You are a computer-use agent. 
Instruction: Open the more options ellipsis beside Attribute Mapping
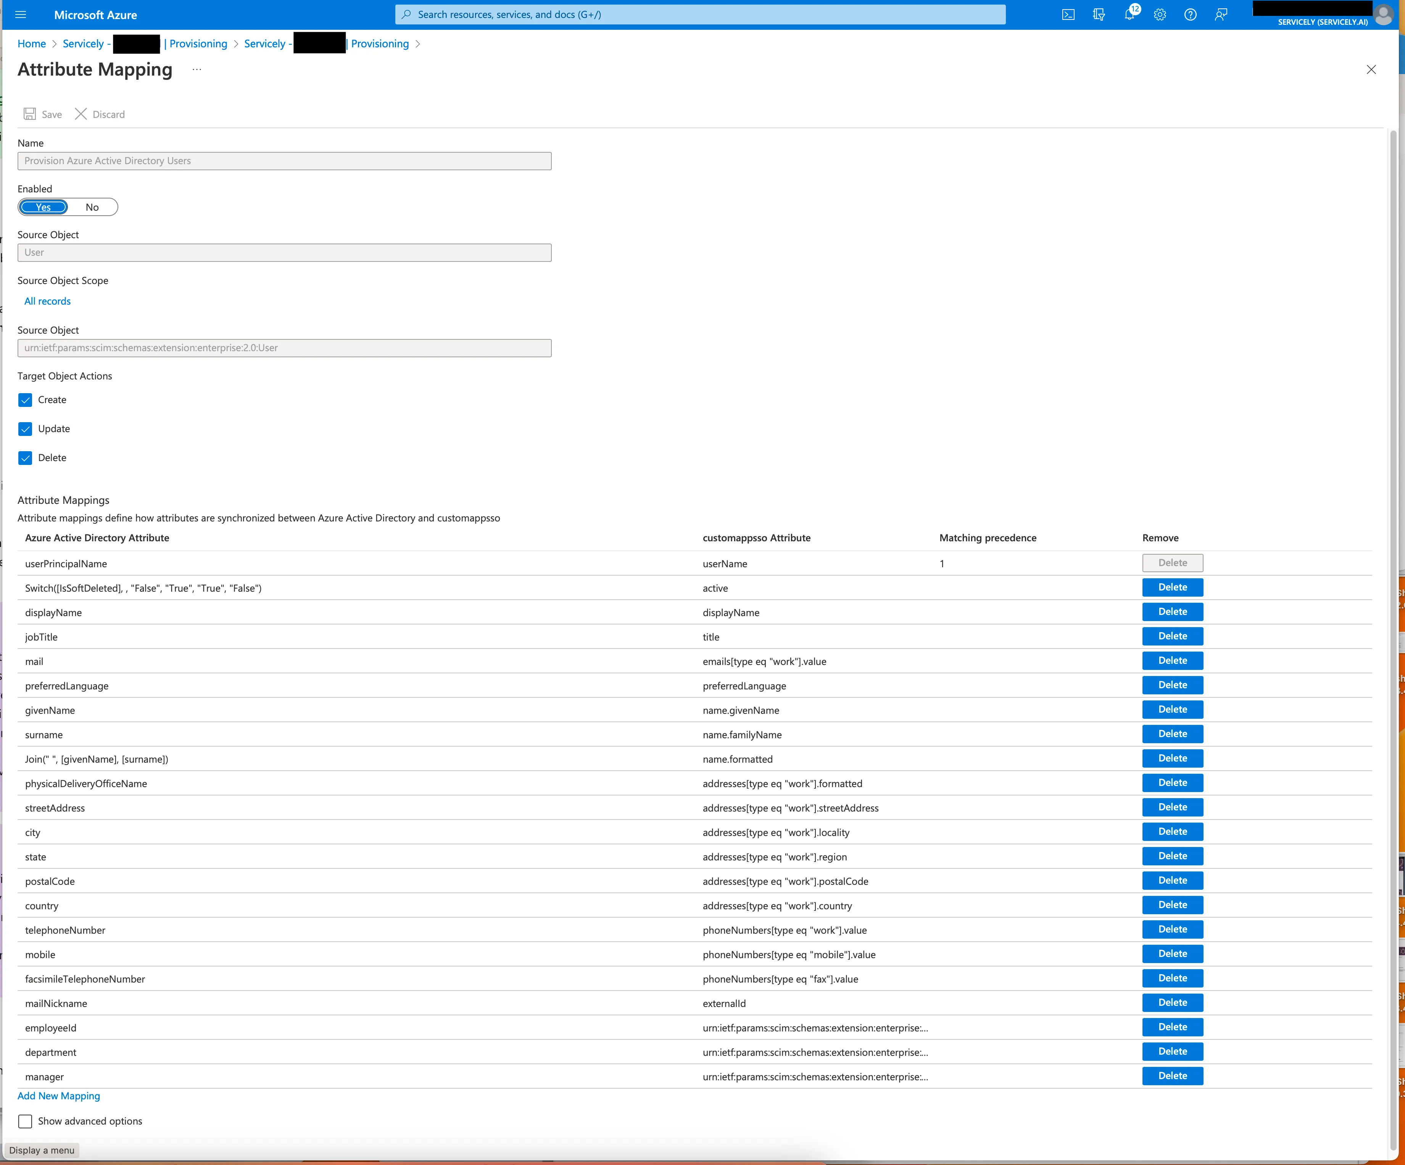pos(197,69)
